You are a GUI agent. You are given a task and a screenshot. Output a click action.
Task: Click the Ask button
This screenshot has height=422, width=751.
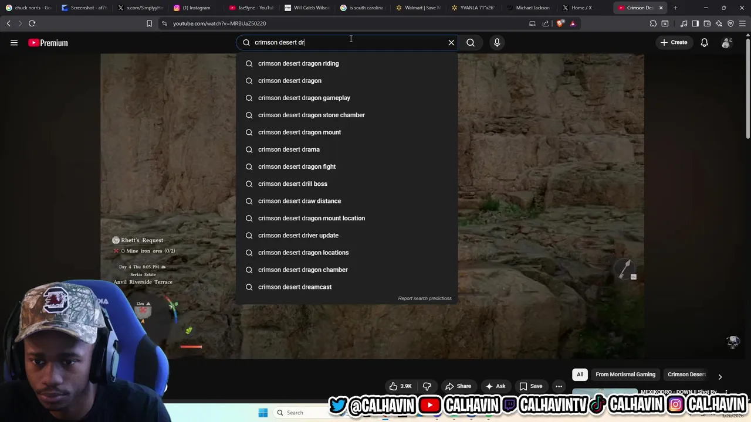495,386
